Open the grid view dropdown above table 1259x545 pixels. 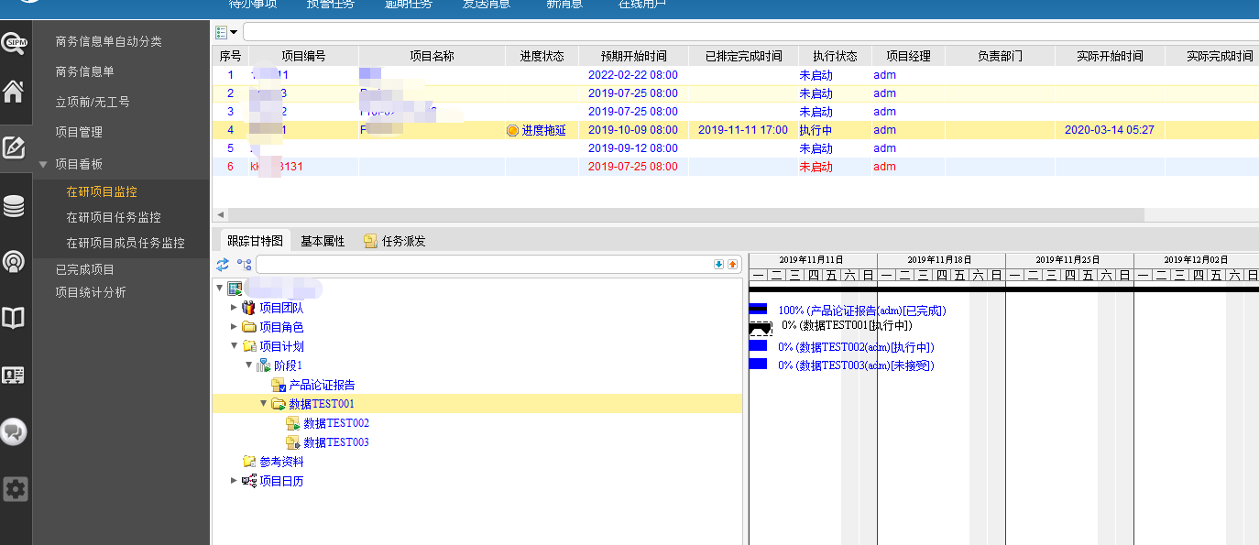[x=225, y=32]
